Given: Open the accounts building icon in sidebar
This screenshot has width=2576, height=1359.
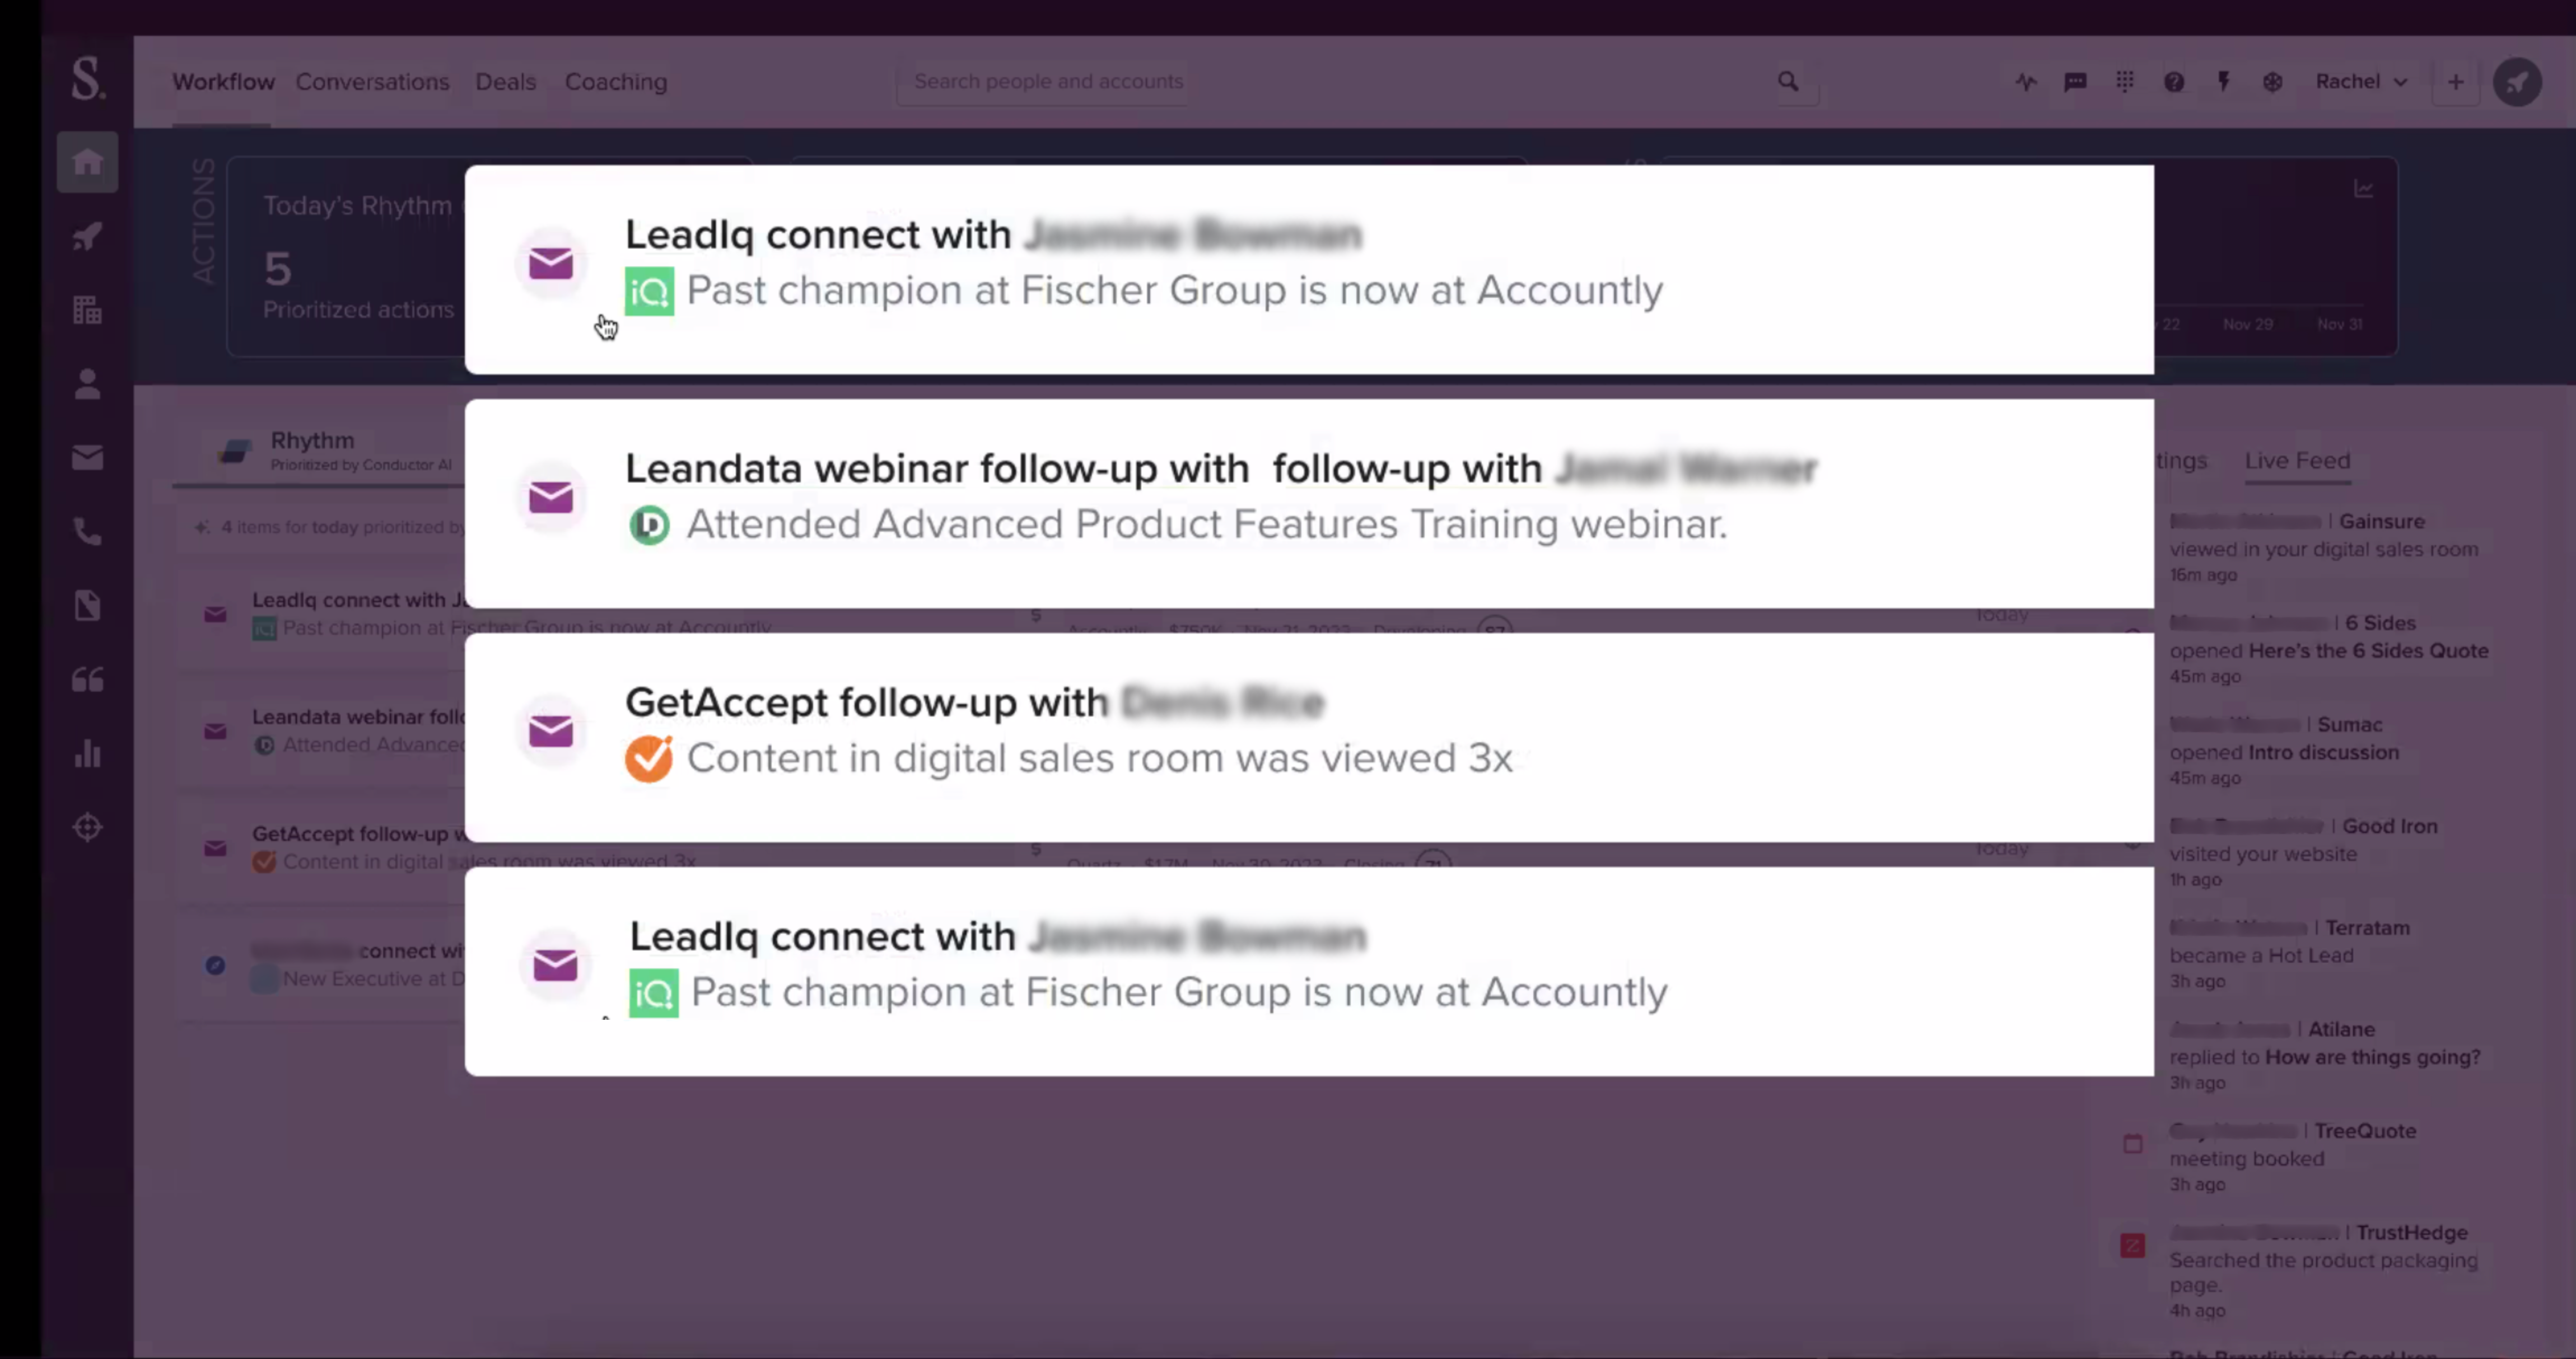Looking at the screenshot, I should (x=87, y=310).
